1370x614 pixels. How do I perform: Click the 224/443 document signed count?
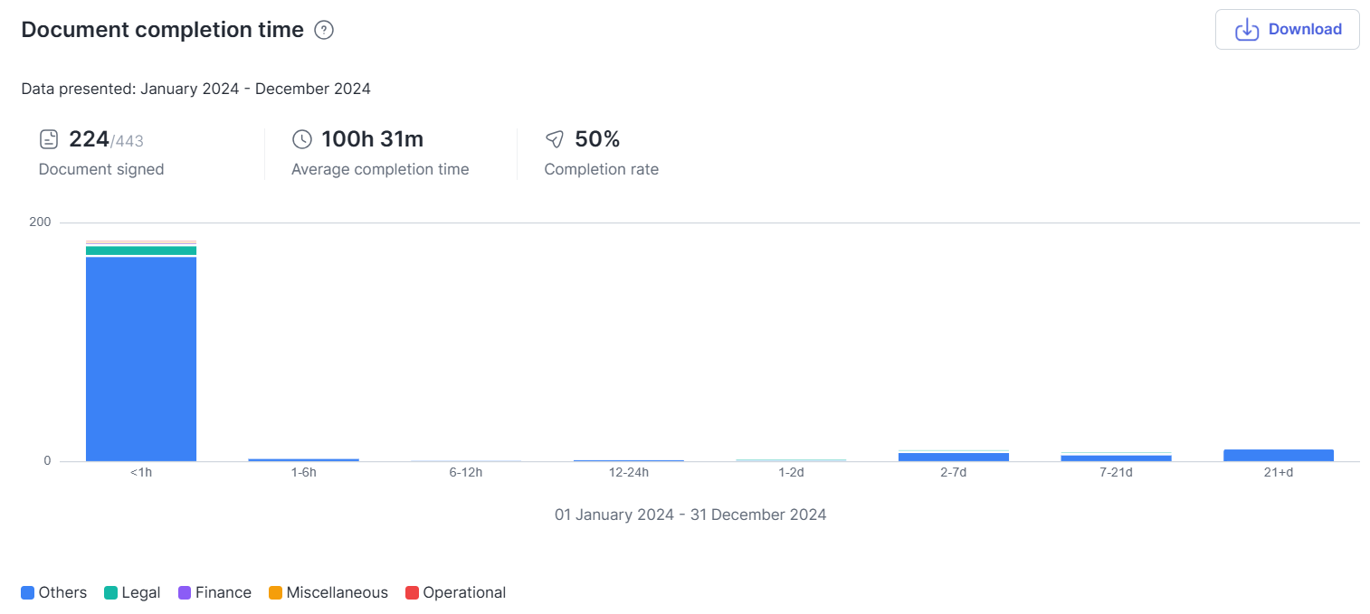[x=106, y=139]
